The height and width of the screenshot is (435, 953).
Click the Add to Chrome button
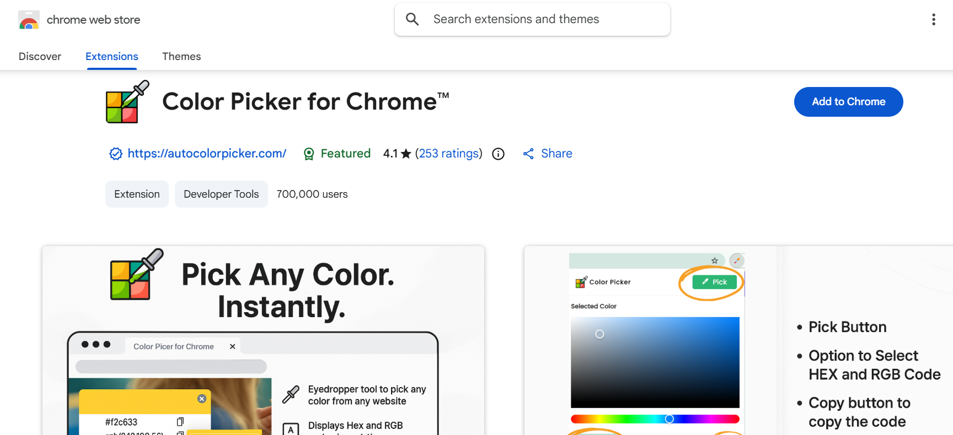[848, 102]
